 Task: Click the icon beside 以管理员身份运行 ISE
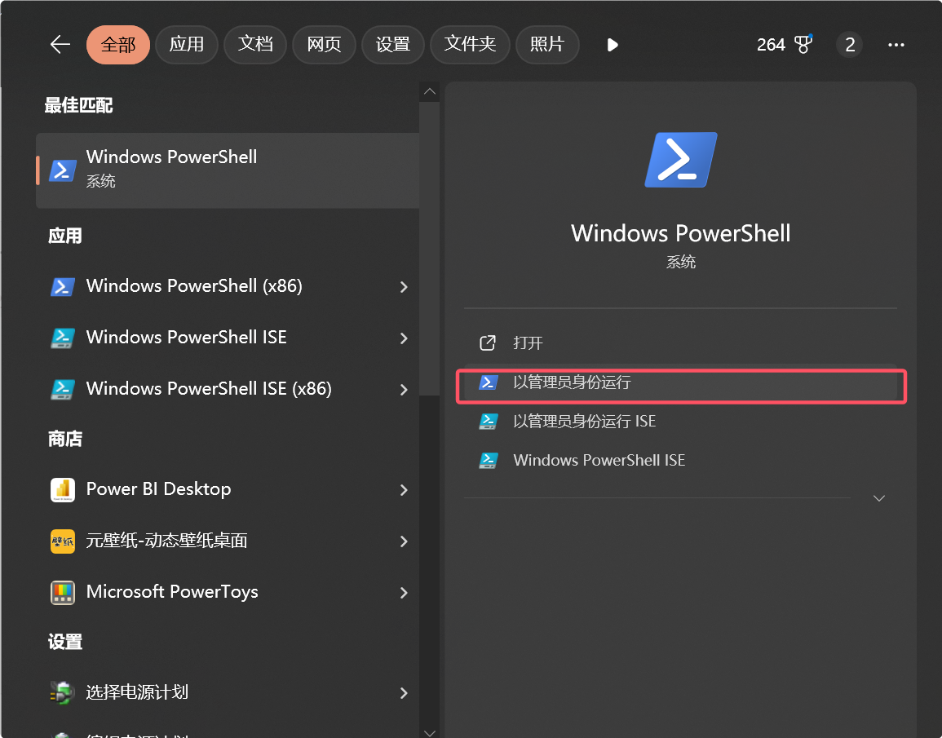tap(488, 422)
